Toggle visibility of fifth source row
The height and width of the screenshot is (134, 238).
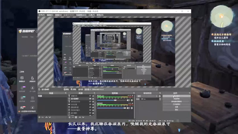pyautogui.click(x=90, y=107)
